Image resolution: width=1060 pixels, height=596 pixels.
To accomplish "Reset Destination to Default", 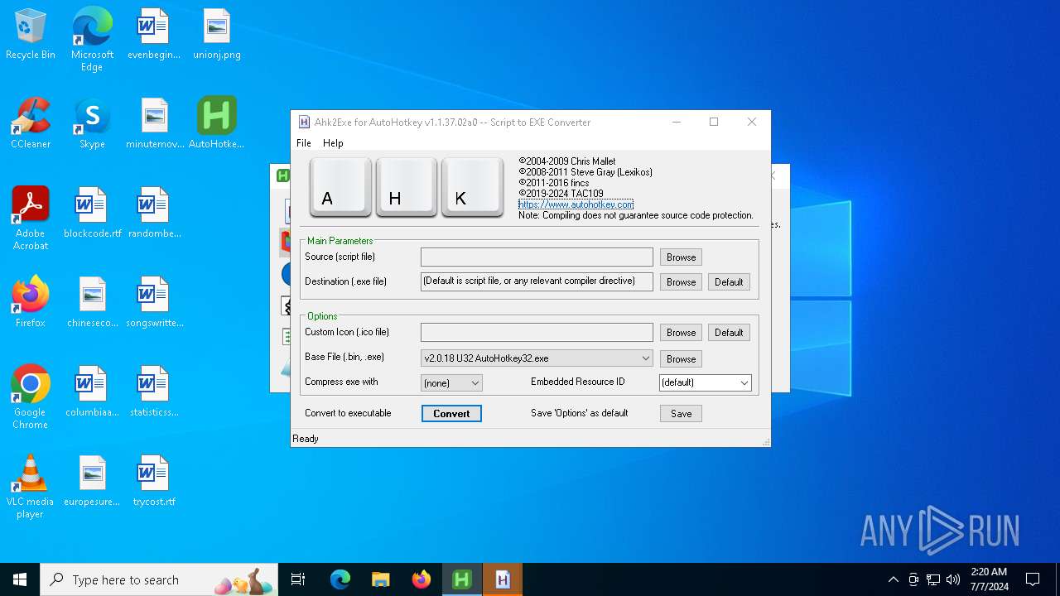I will click(729, 282).
